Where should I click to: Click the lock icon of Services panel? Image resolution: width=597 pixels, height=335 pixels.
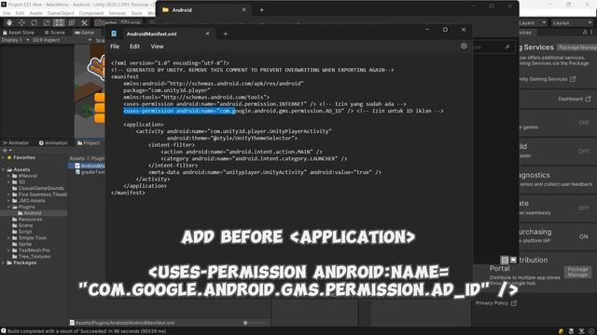click(x=585, y=33)
